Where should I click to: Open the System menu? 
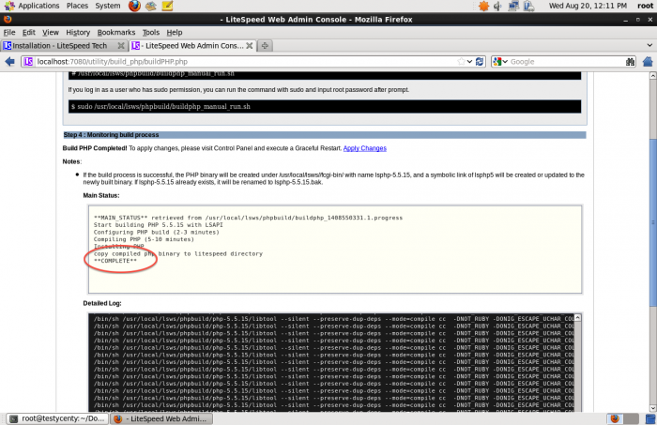point(108,6)
